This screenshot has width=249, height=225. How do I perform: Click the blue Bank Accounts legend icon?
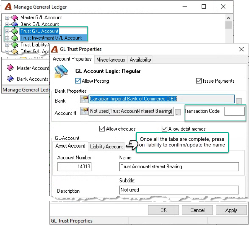[10, 79]
